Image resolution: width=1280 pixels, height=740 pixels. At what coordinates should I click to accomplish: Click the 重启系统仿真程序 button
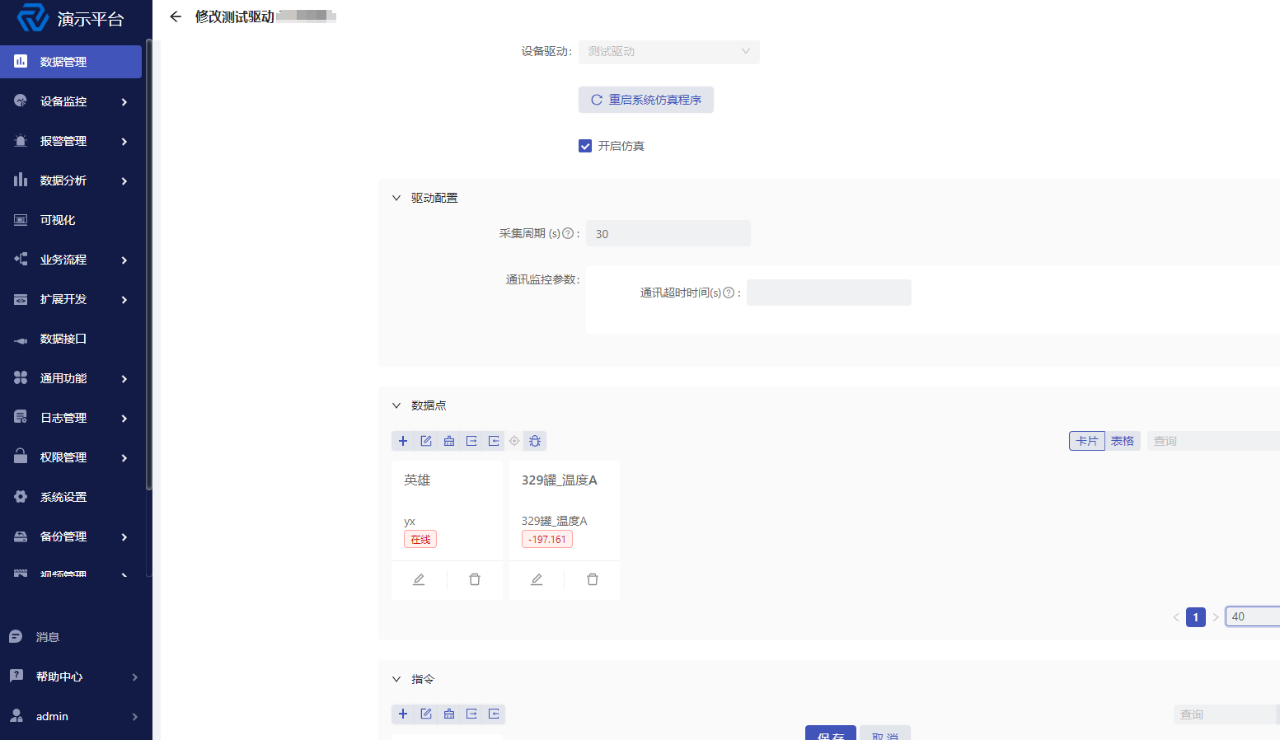click(x=646, y=100)
